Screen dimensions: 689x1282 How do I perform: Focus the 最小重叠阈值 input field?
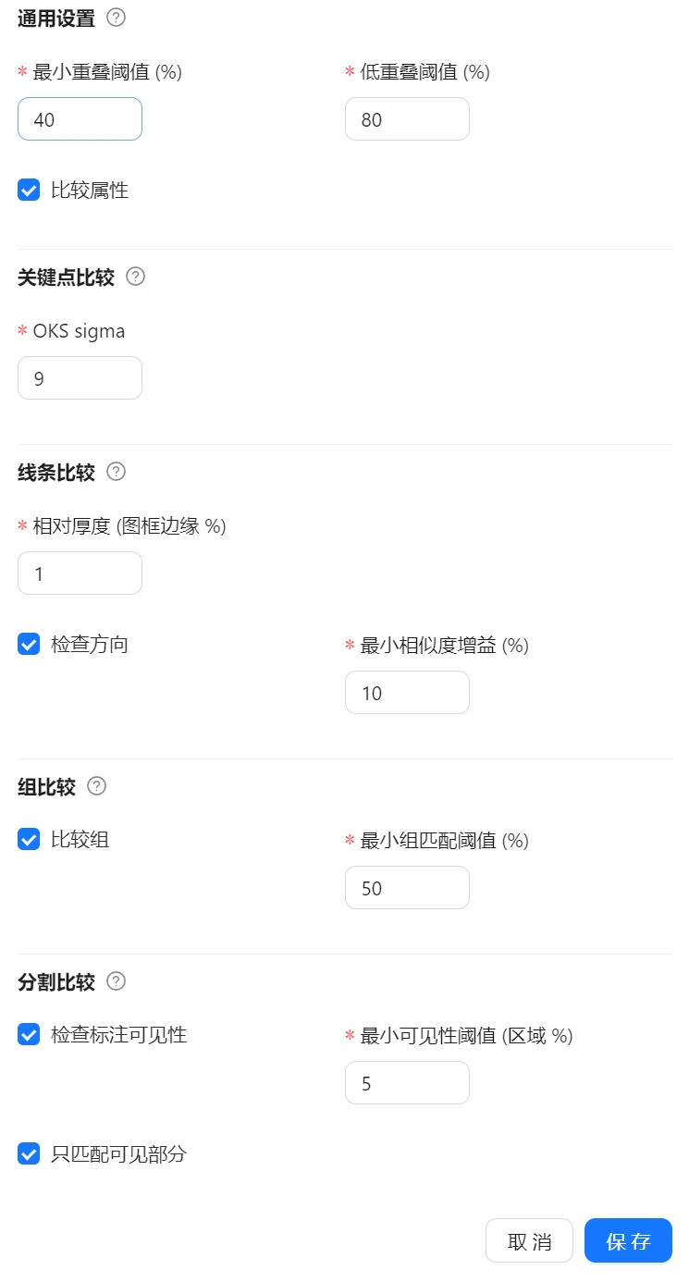(x=80, y=119)
